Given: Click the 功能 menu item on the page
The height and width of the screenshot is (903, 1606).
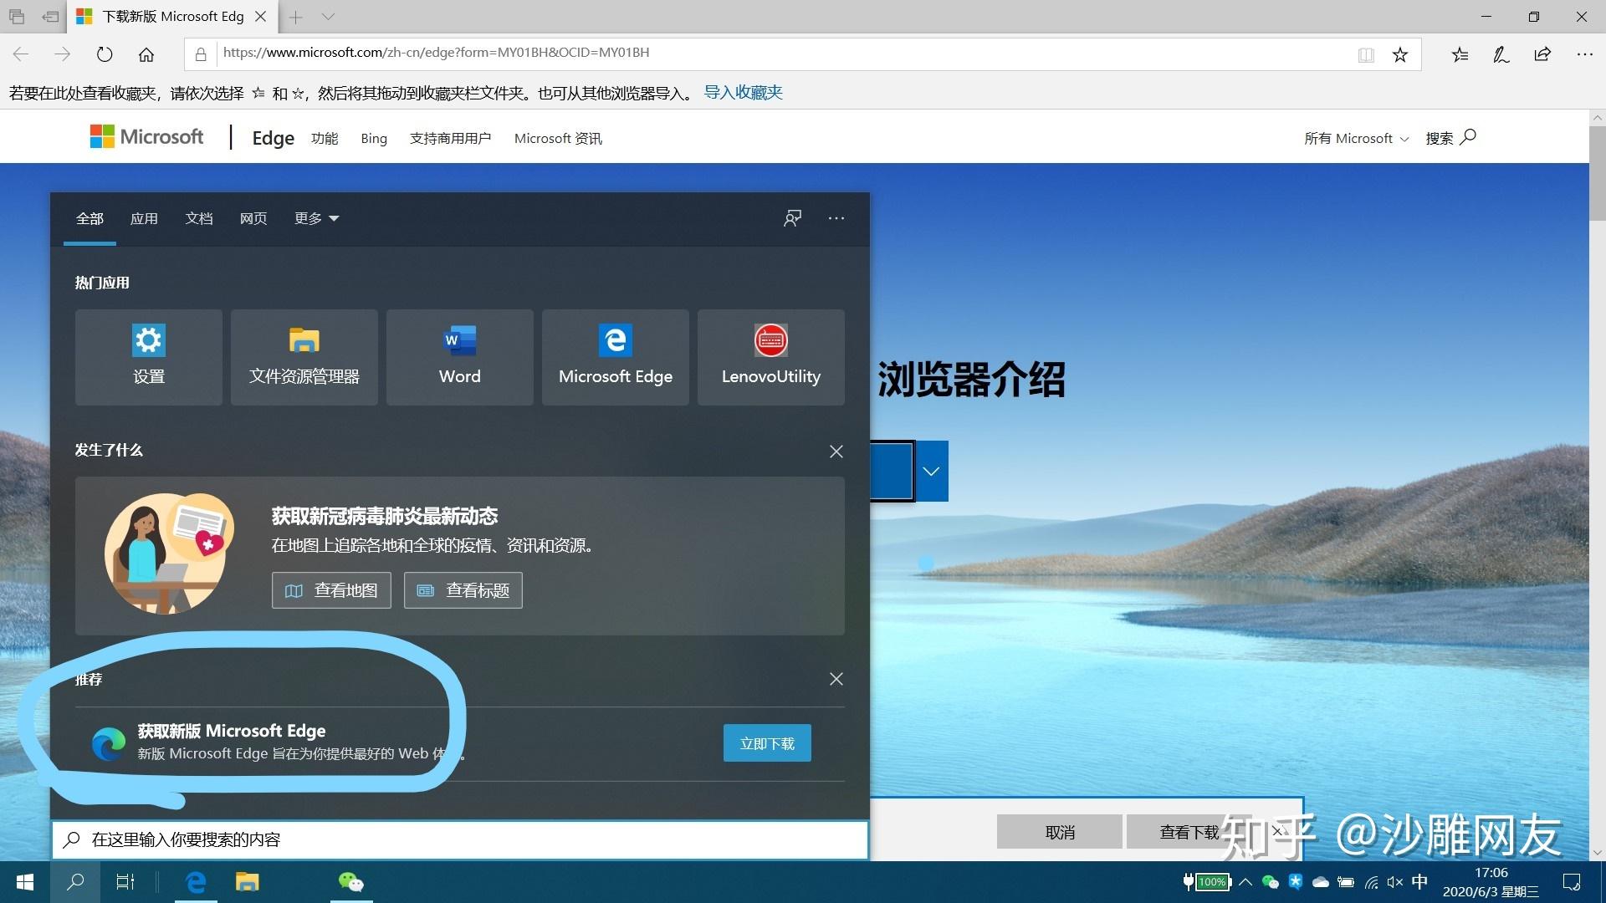Looking at the screenshot, I should tap(325, 139).
